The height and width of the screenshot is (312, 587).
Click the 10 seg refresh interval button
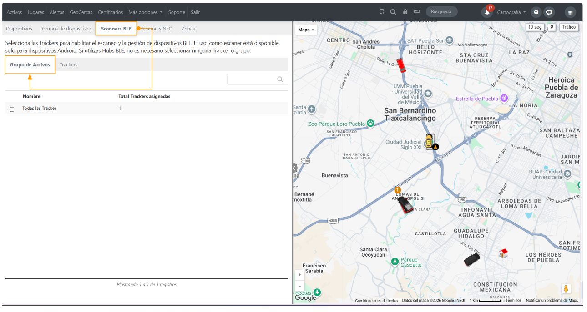pos(535,27)
